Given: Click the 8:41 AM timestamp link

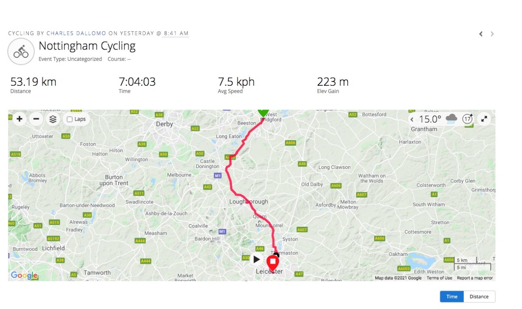Looking at the screenshot, I should click(175, 33).
